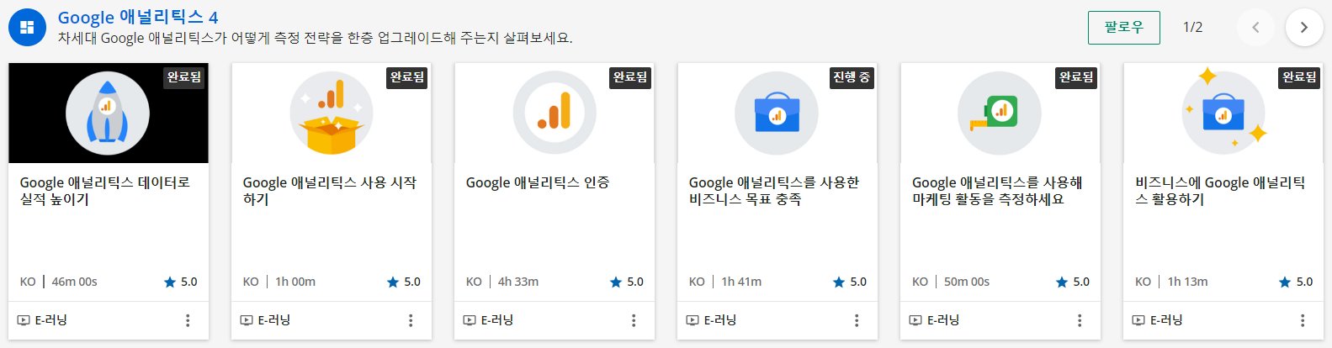
Task: Click the 50m 00s duration text
Action: pos(967,282)
